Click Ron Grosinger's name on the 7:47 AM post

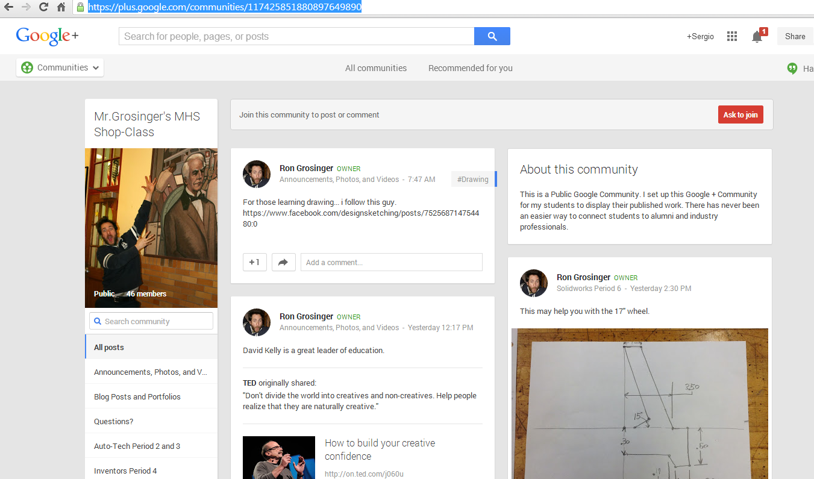pos(306,169)
